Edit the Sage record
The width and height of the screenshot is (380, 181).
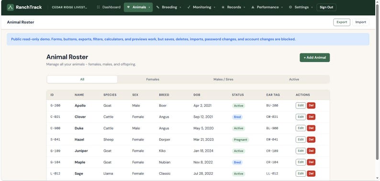(301, 173)
